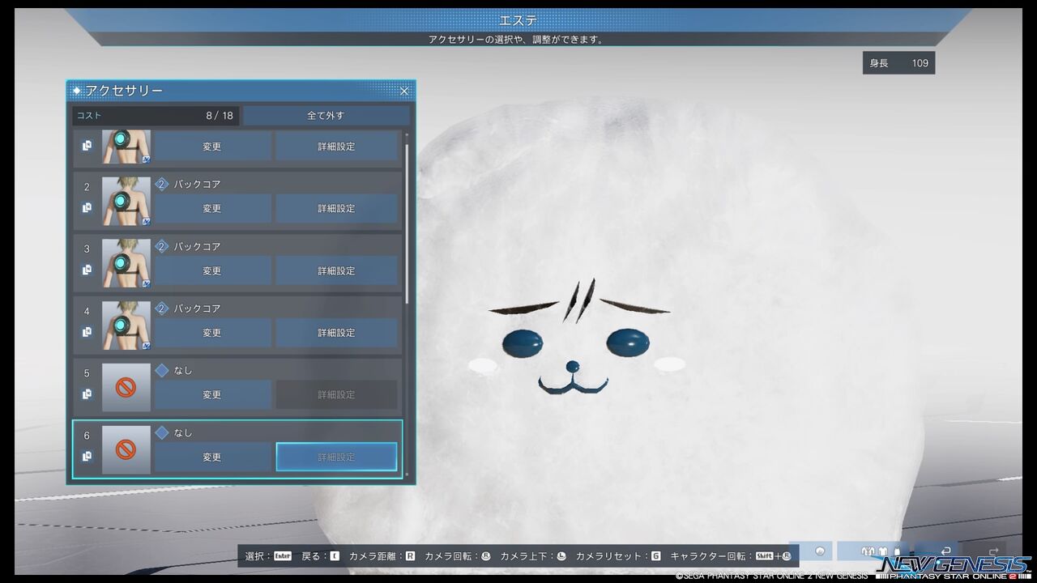The image size is (1037, 583).
Task: Click cost diamond icon for slot 3 バックコア
Action: click(161, 247)
